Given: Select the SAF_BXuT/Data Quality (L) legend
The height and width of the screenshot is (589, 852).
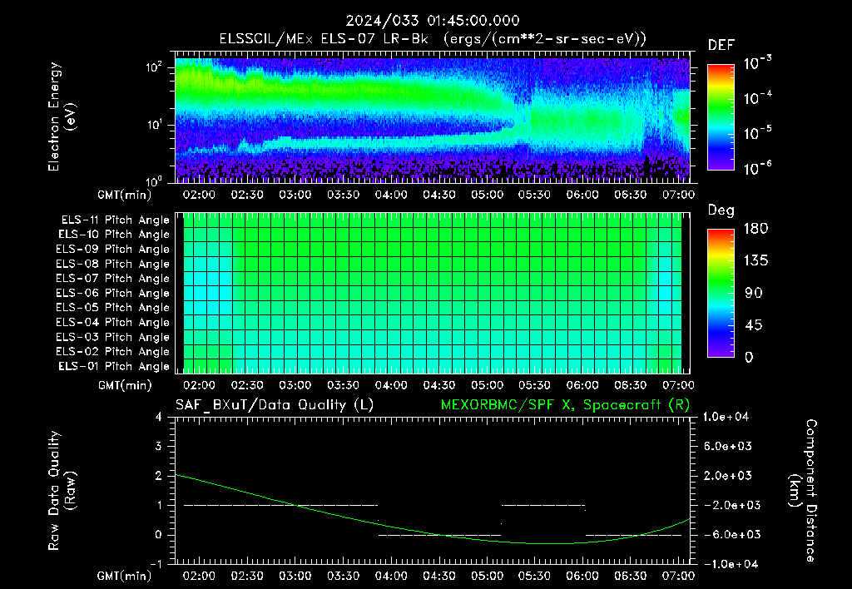Looking at the screenshot, I should point(275,405).
